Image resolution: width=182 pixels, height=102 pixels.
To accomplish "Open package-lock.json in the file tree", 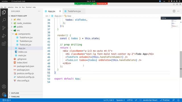I will pos(26,66).
